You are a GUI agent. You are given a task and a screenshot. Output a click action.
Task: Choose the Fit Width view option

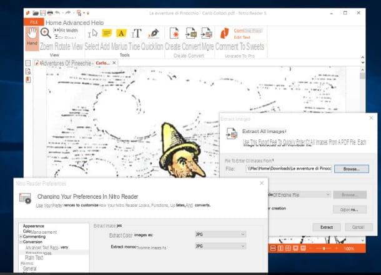click(66, 31)
